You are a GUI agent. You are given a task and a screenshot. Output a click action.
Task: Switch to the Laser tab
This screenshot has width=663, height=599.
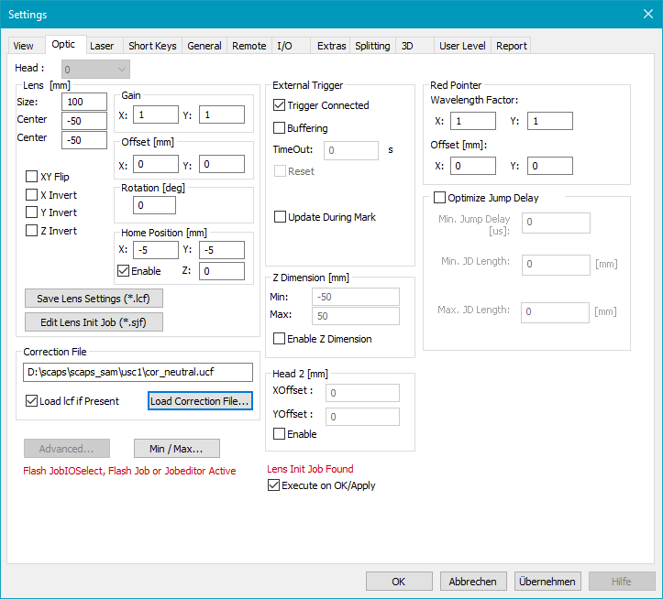[x=103, y=46]
